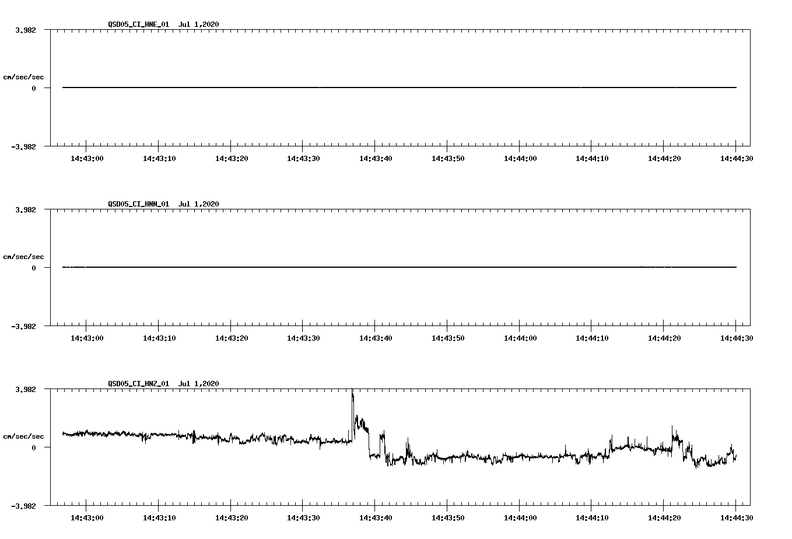
Task: Click the 14:43:30 time label under HNE plot
Action: 303,158
